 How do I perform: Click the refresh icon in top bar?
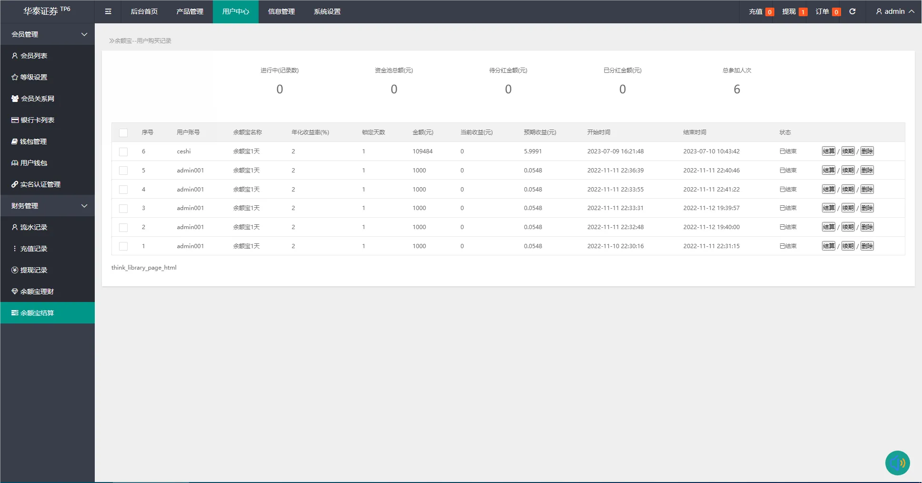pyautogui.click(x=852, y=11)
